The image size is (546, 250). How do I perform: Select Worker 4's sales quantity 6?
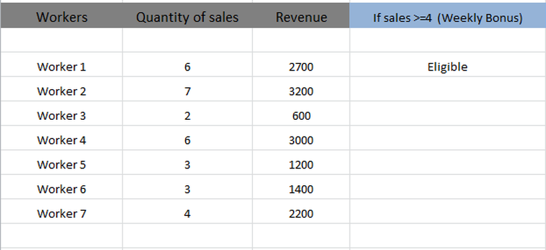pos(188,138)
